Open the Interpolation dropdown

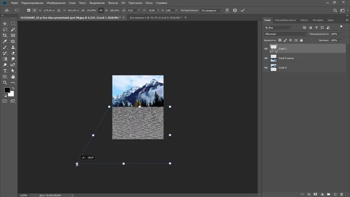coord(211,10)
